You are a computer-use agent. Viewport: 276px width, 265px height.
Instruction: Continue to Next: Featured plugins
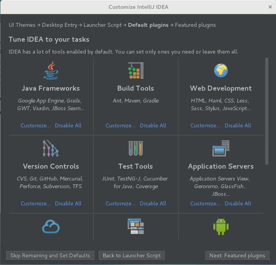(x=237, y=255)
